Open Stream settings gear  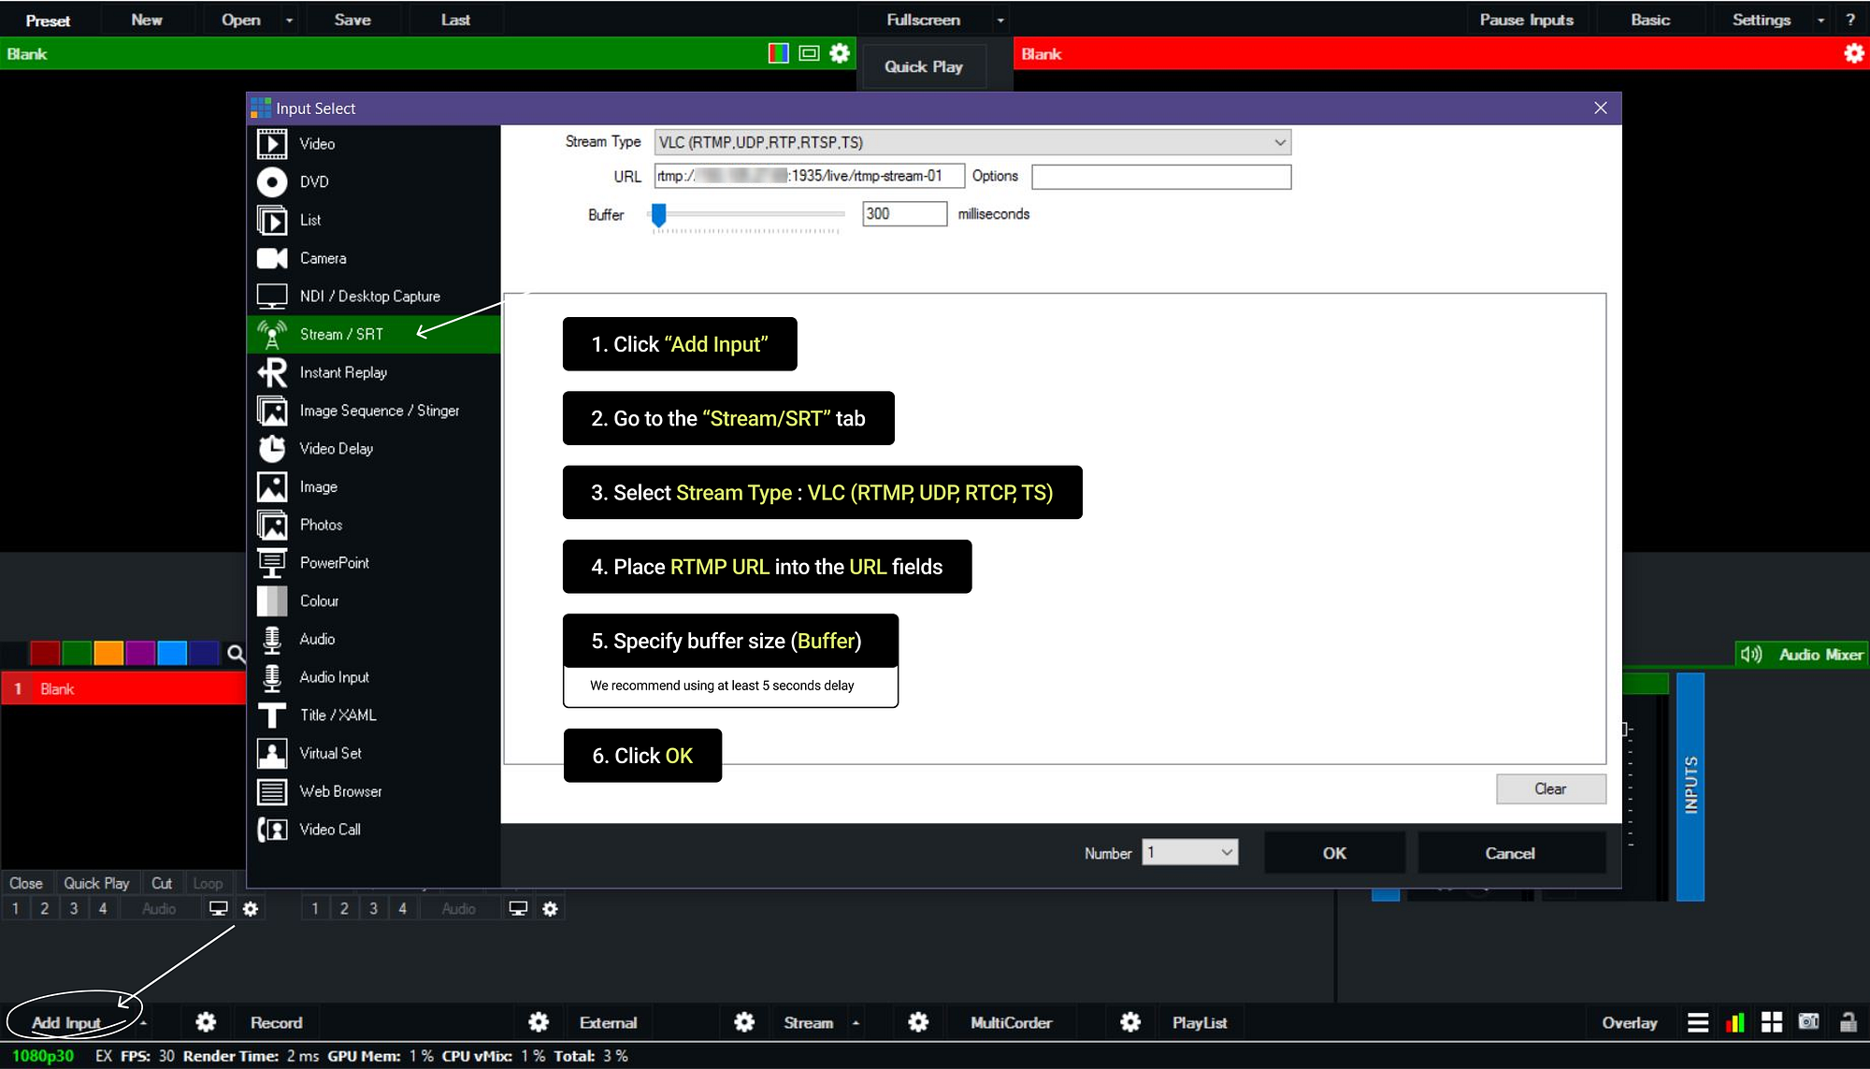click(x=744, y=1022)
